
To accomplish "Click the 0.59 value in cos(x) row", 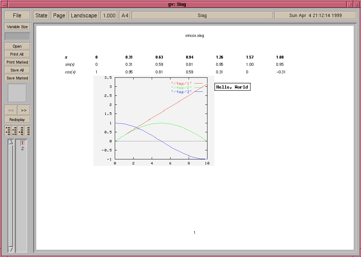I will pyautogui.click(x=189, y=72).
